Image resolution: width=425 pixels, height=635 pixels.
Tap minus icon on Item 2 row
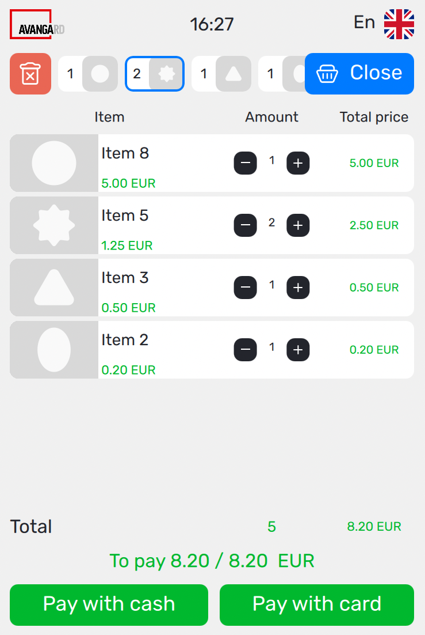[x=246, y=350]
